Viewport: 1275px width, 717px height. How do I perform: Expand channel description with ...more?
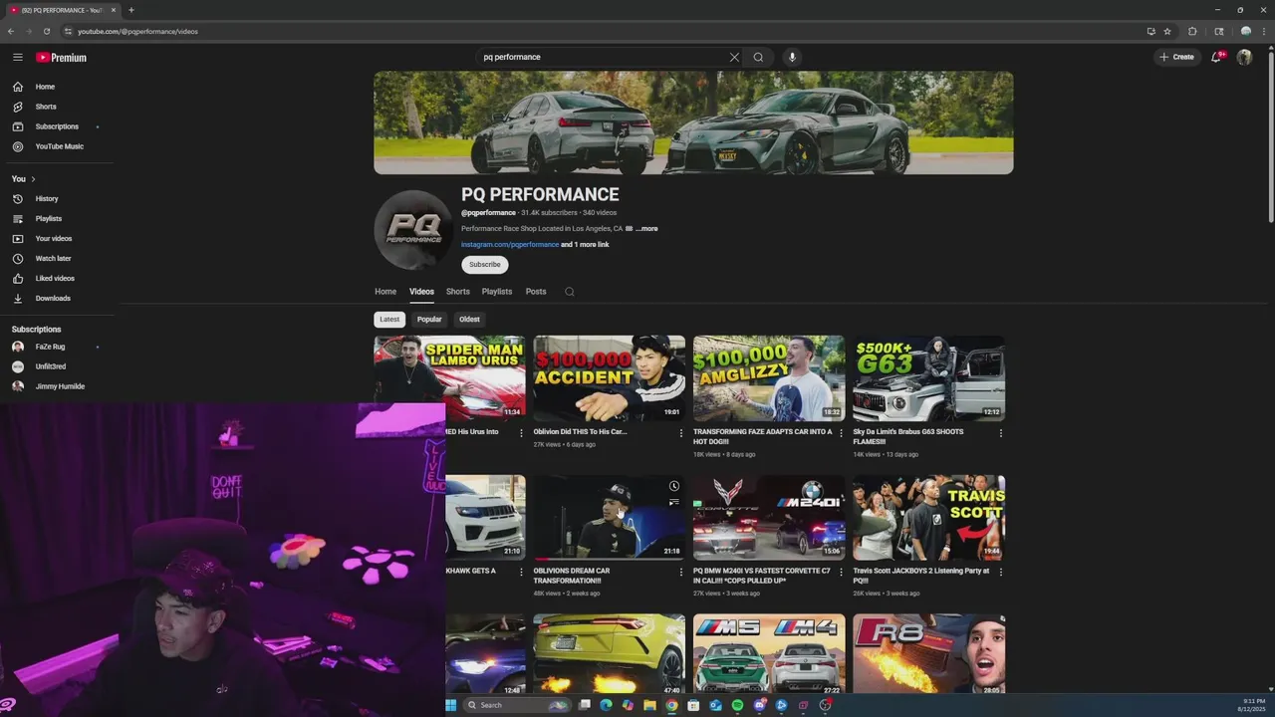646,229
